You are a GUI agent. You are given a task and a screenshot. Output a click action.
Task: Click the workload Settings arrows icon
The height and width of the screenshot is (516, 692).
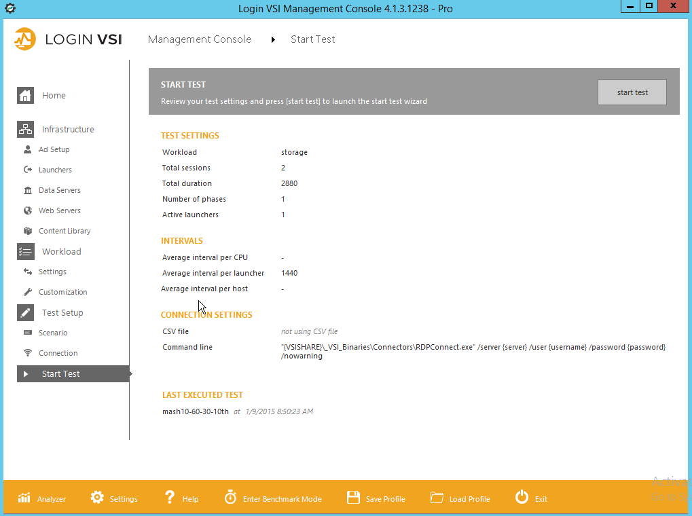27,272
